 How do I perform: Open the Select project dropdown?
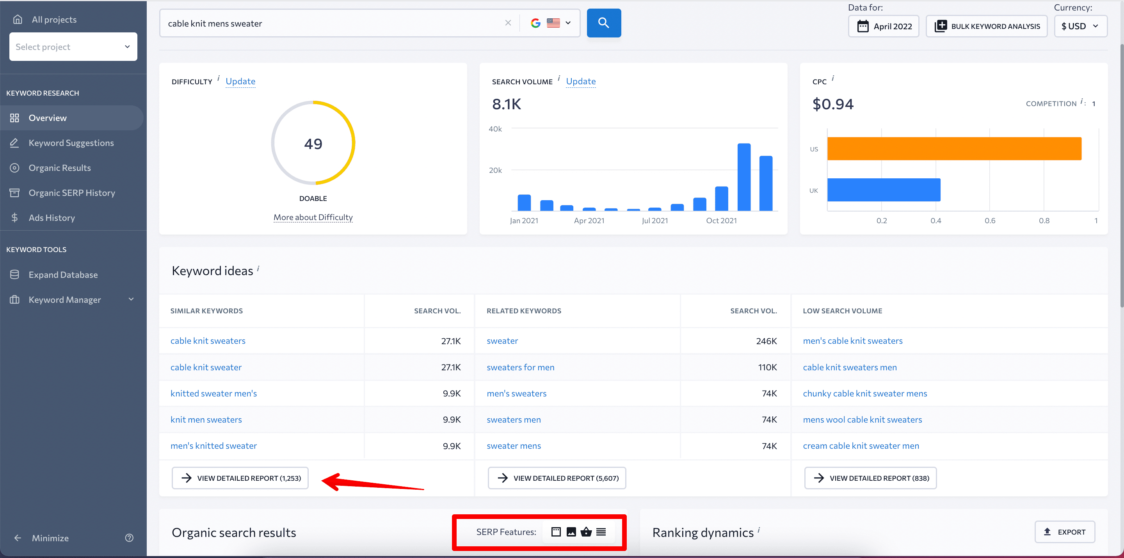point(73,47)
